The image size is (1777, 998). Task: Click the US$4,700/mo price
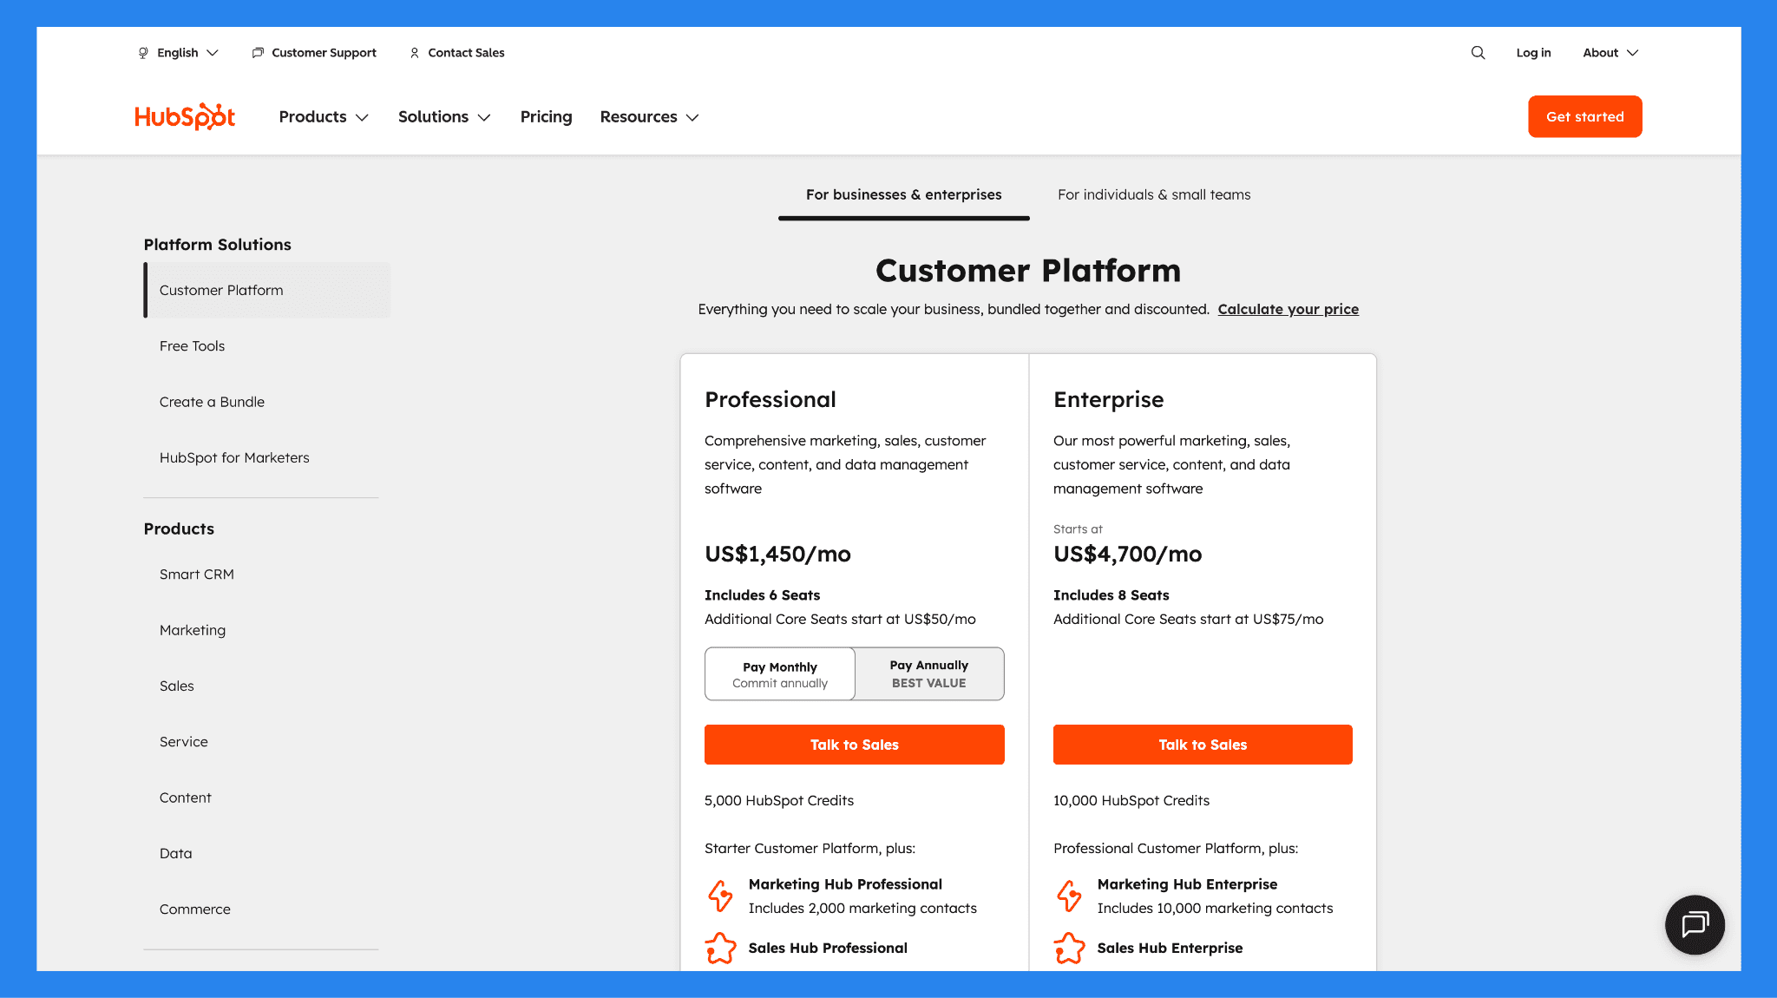(1127, 554)
